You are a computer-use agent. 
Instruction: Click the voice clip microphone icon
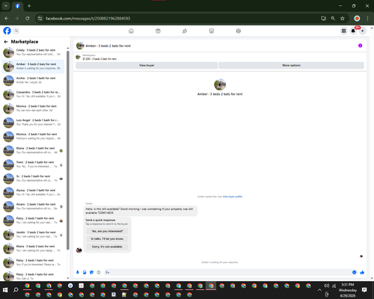click(78, 272)
